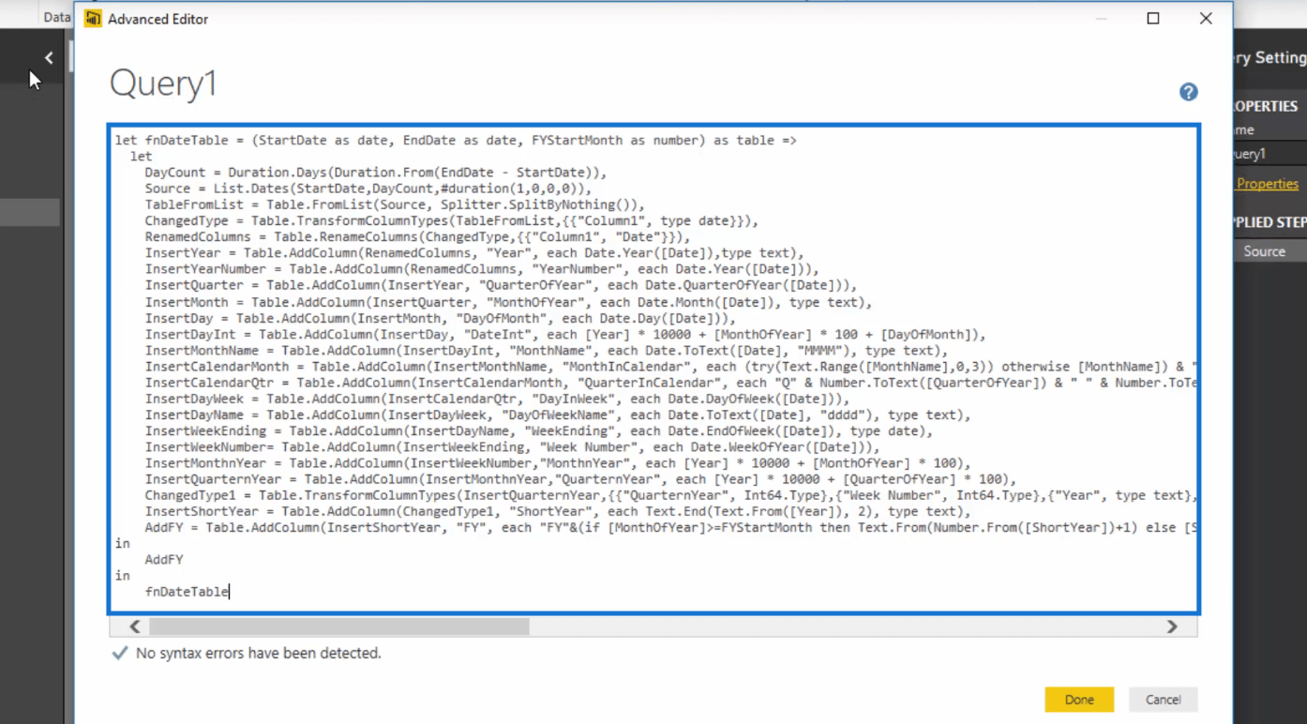The height and width of the screenshot is (724, 1307).
Task: Click the DayCount line in the code
Action: [376, 173]
